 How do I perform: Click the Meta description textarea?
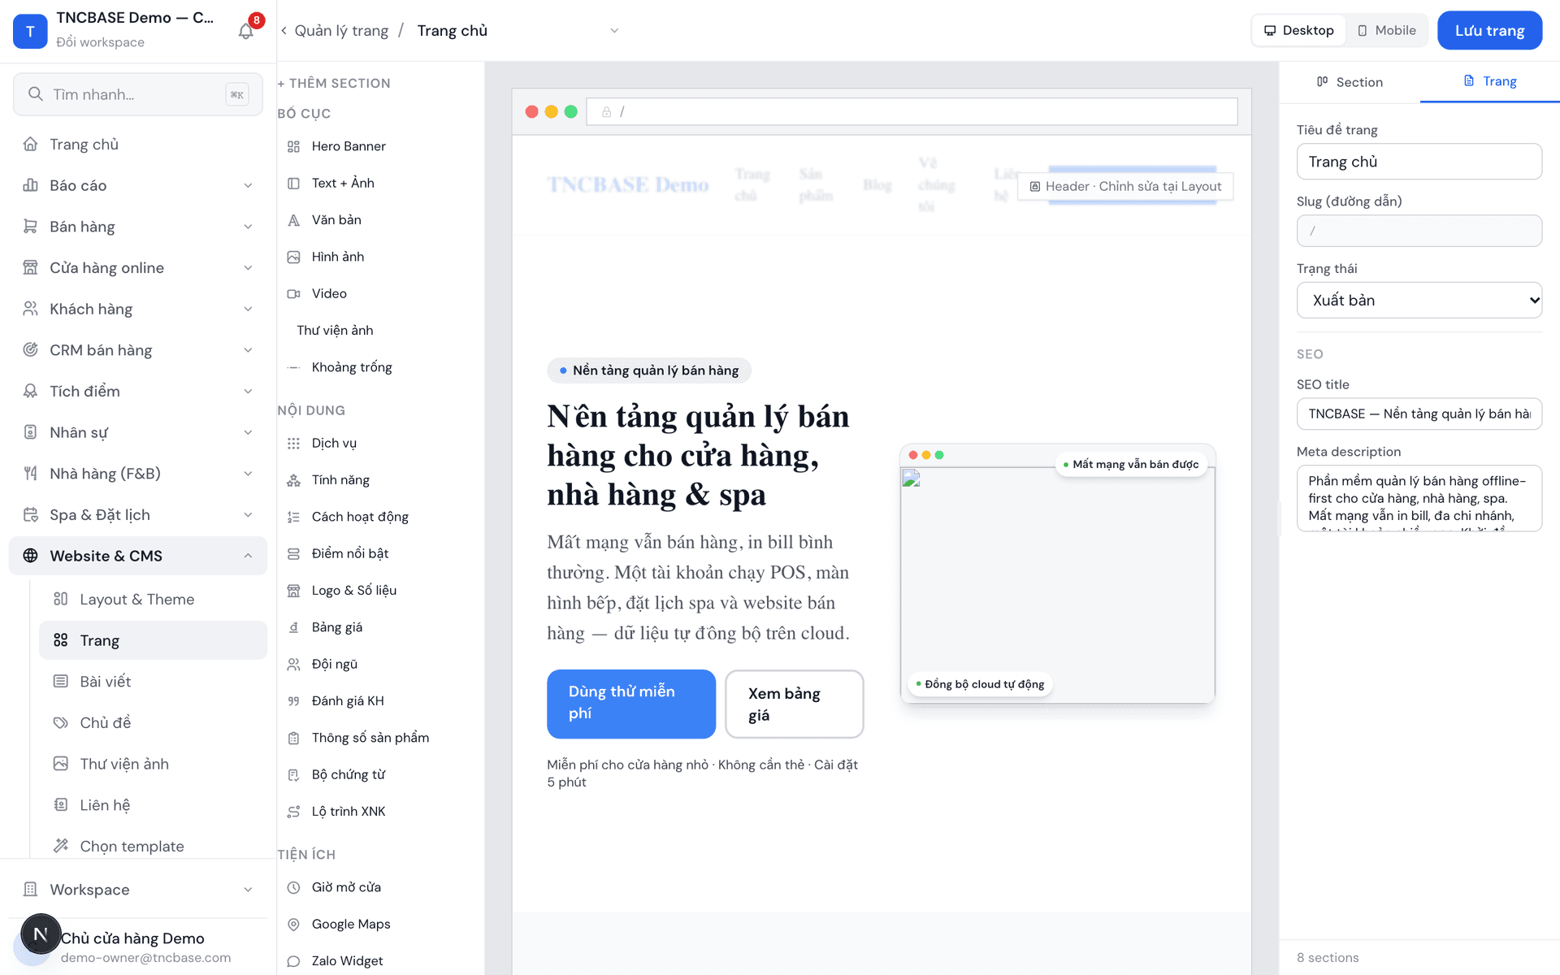pyautogui.click(x=1419, y=498)
